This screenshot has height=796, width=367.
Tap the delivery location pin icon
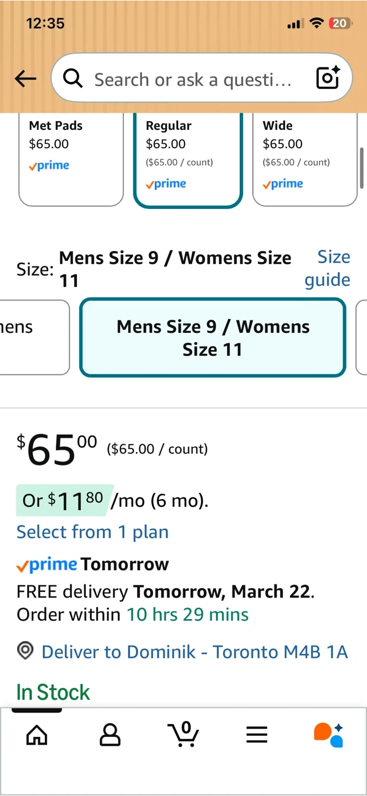25,652
